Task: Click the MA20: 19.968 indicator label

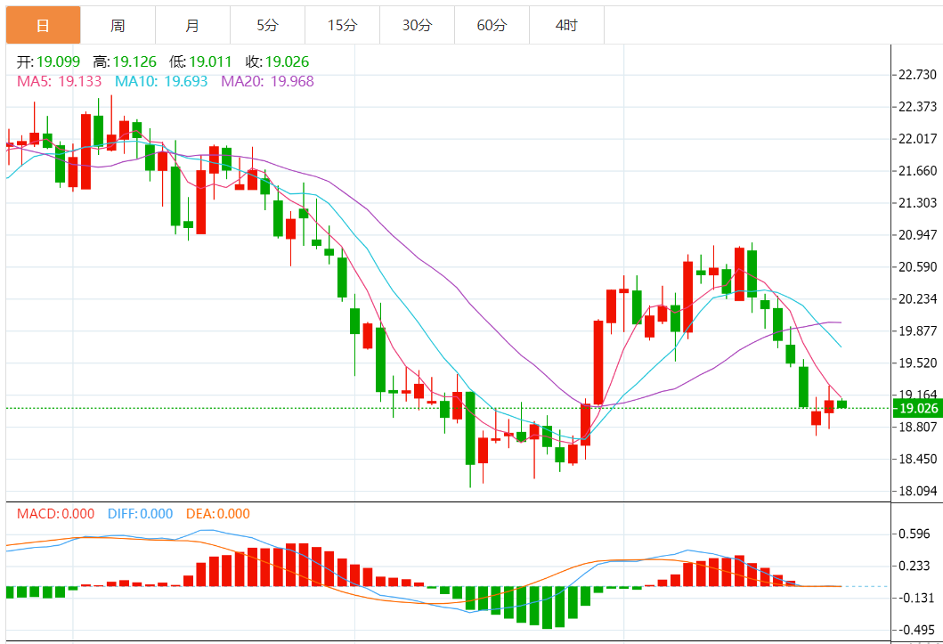Action: click(x=268, y=81)
